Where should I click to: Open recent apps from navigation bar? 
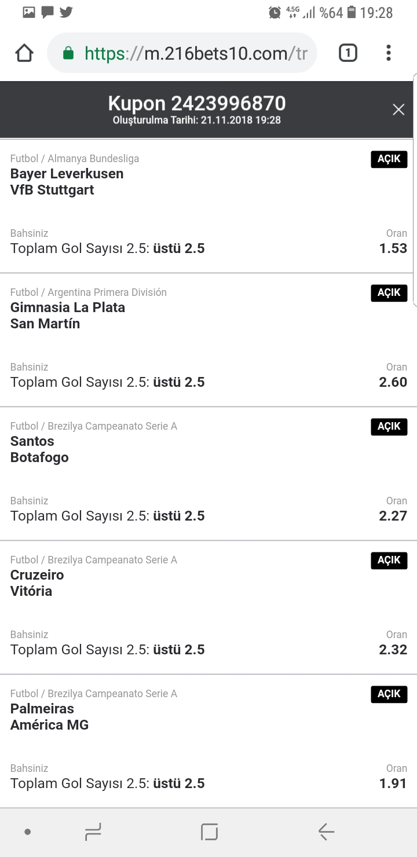93,832
